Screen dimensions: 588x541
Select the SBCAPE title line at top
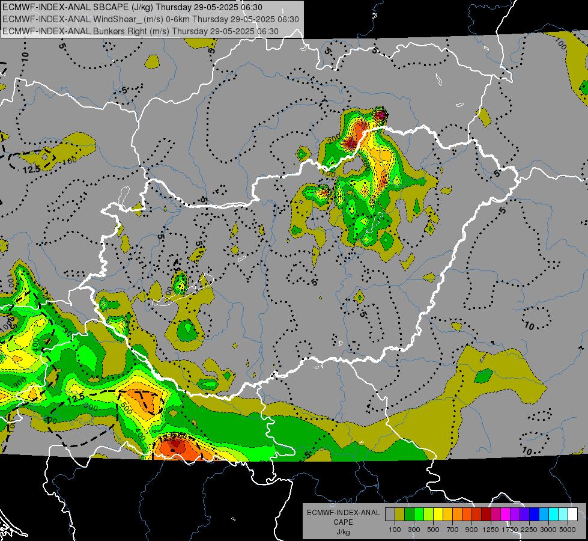pos(132,7)
